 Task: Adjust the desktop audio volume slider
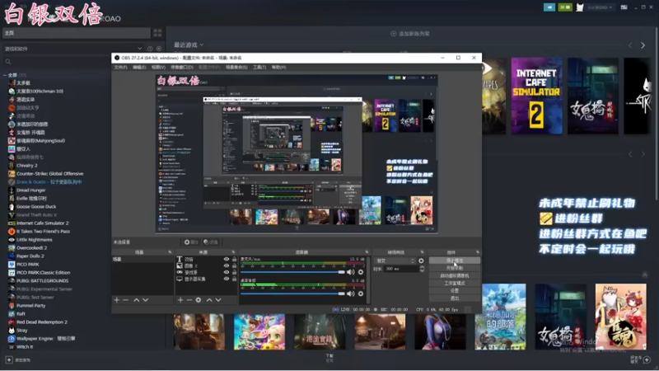pos(292,294)
